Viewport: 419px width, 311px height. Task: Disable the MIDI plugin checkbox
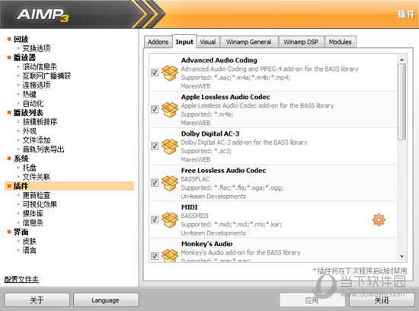155,220
